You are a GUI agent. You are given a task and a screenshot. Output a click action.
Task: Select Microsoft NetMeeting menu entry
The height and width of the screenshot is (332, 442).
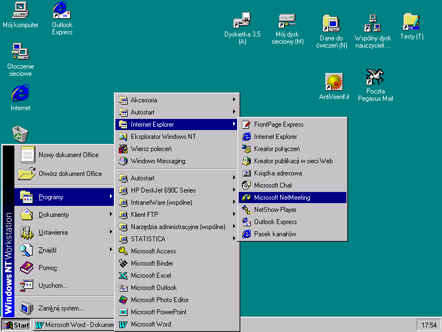(x=293, y=198)
